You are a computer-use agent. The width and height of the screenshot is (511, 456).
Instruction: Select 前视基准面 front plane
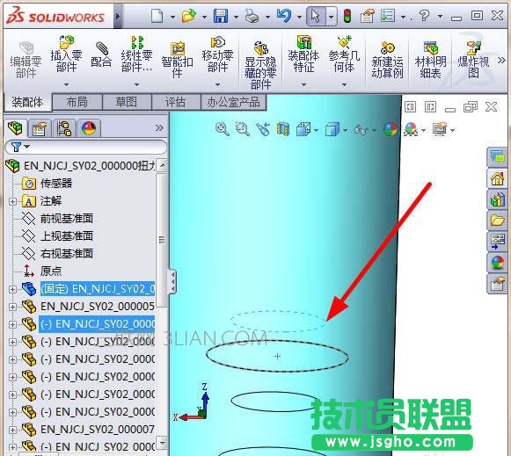(67, 219)
